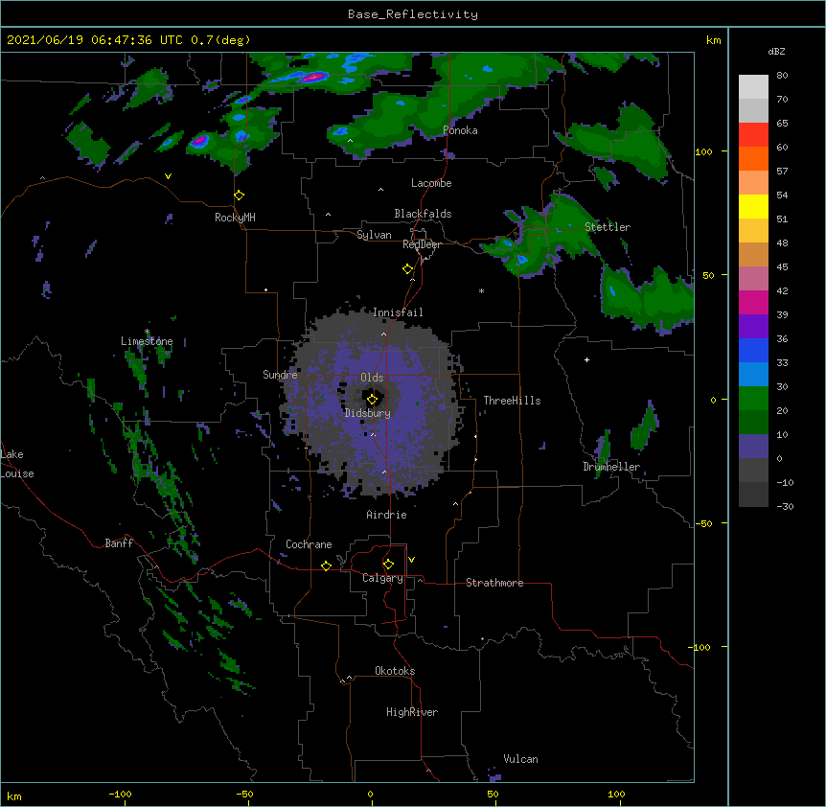The height and width of the screenshot is (807, 826).
Task: Click the green swatch at 30 dBZ
Action: click(x=753, y=399)
